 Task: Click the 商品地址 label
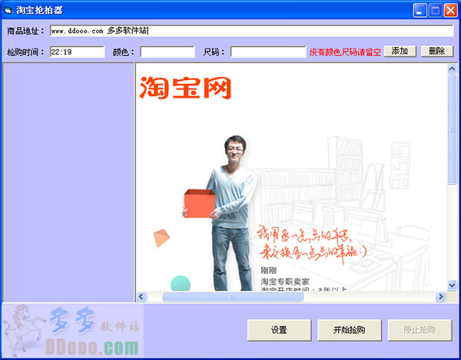(x=25, y=31)
